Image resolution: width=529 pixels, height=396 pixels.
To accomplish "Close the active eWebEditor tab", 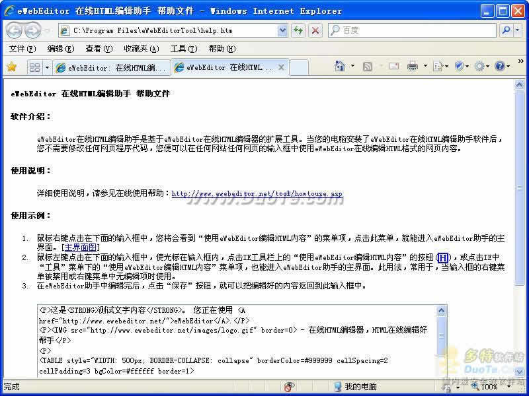I will [281, 68].
